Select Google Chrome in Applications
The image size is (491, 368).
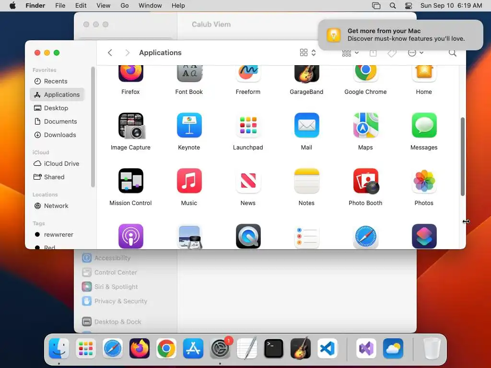pyautogui.click(x=365, y=73)
